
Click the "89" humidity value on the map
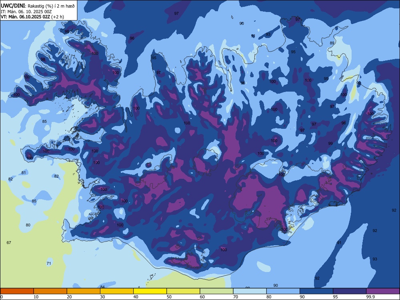tap(332, 43)
